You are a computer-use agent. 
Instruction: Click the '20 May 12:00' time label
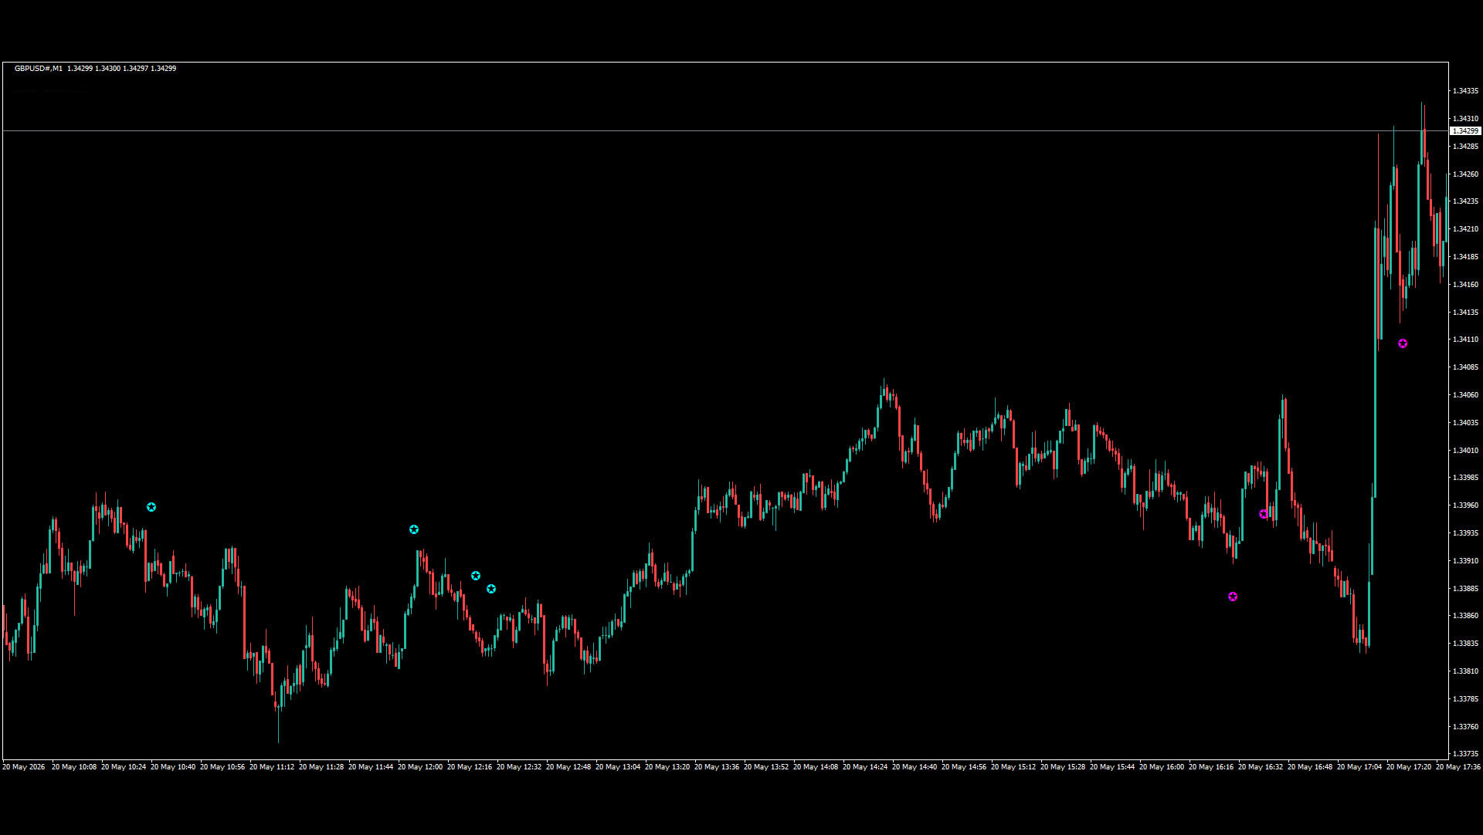point(420,767)
